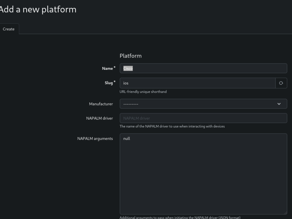The height and width of the screenshot is (219, 292).
Task: Click the required asterisk beside Name
Action: coord(115,67)
